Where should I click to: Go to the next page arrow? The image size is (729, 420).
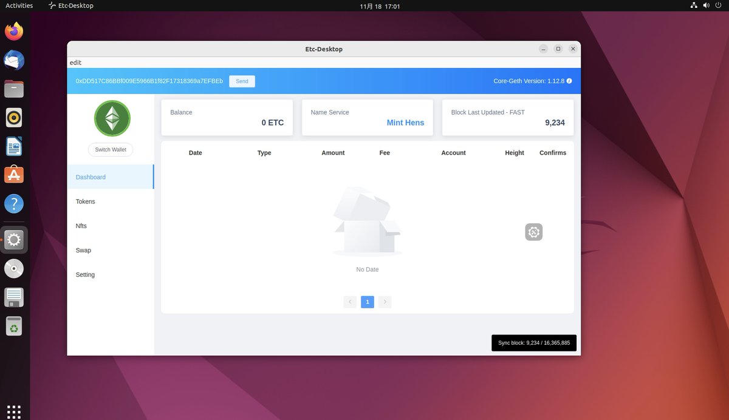385,302
